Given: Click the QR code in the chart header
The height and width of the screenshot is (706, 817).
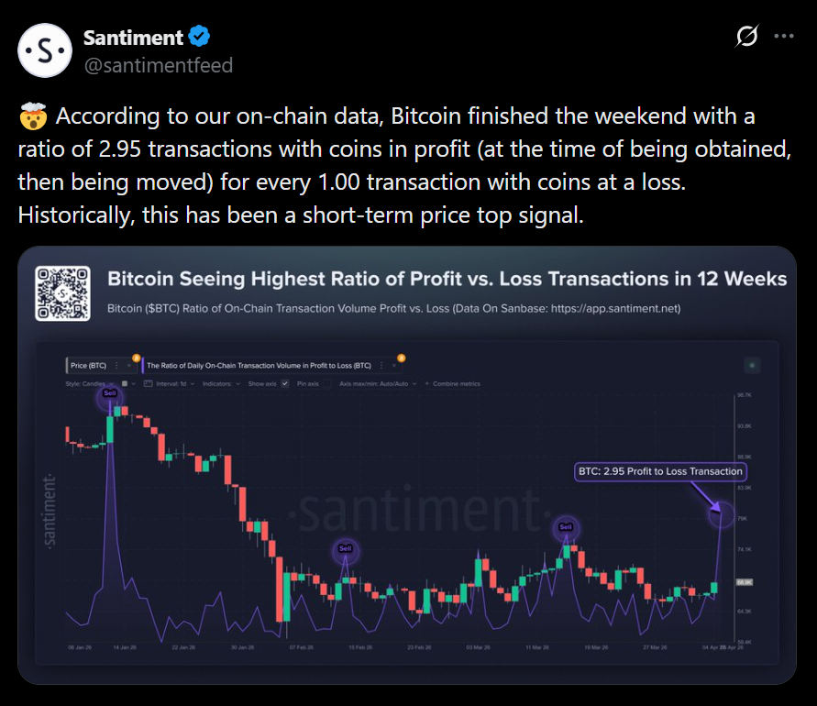Looking at the screenshot, I should point(62,293).
